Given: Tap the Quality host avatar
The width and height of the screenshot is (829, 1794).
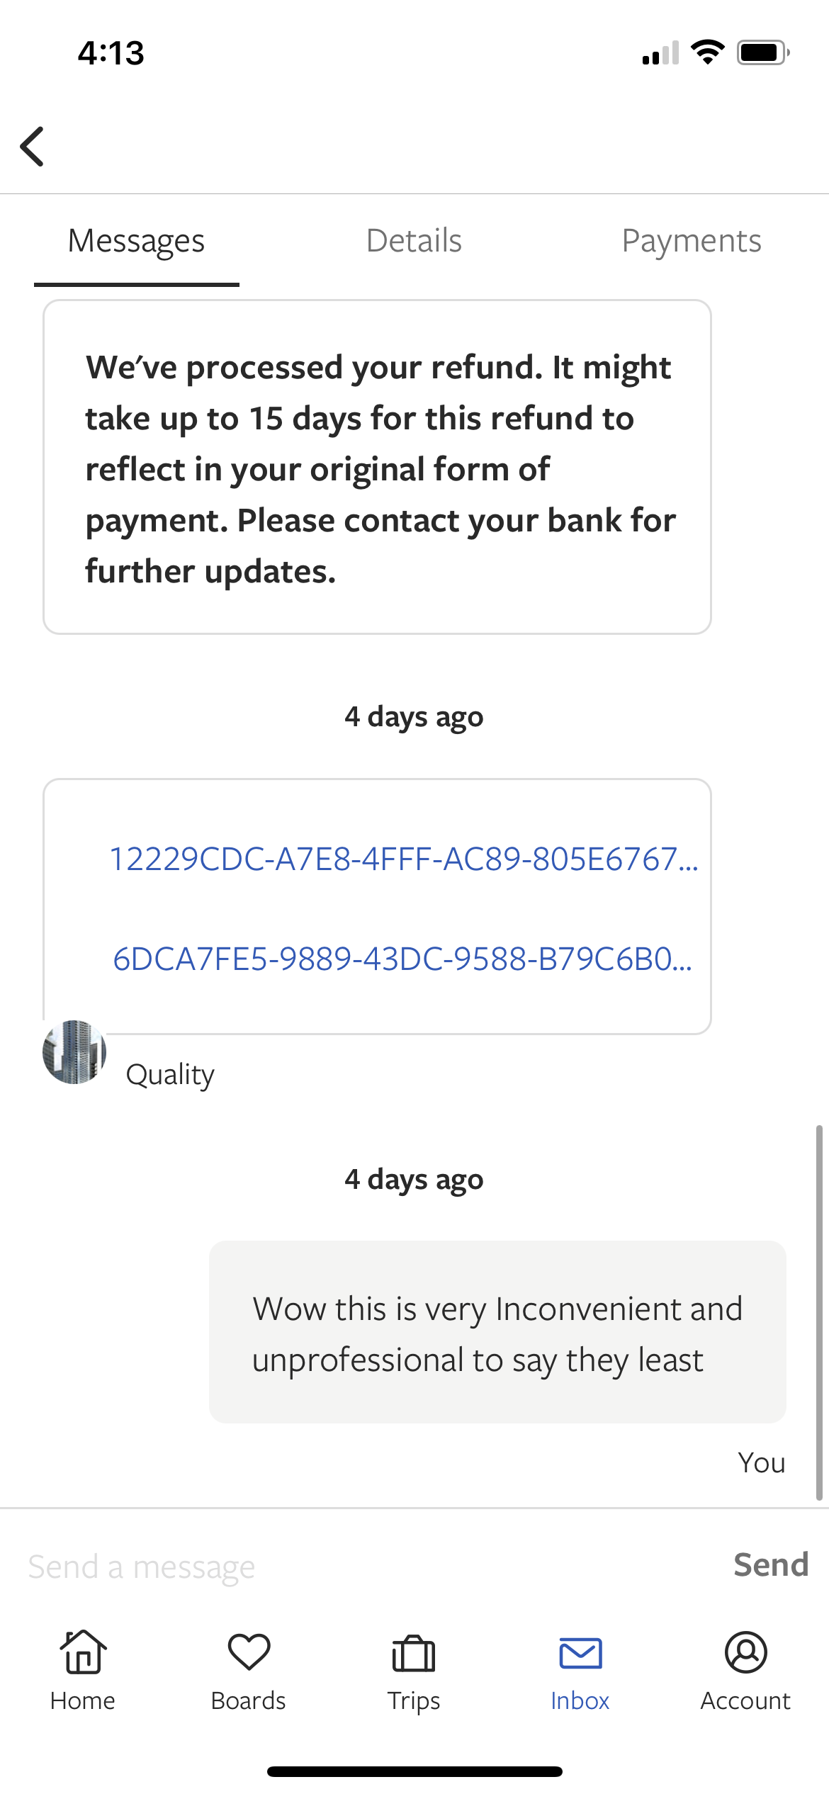Looking at the screenshot, I should [x=74, y=1051].
